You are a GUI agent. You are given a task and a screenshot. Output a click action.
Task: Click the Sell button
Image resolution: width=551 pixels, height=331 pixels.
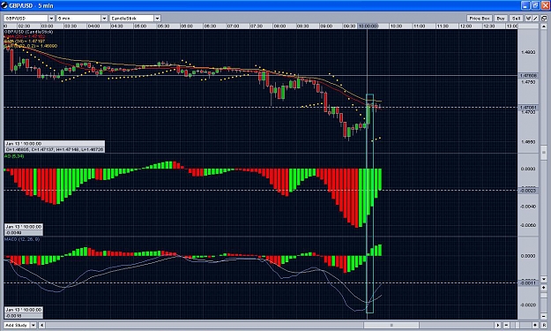click(516, 19)
